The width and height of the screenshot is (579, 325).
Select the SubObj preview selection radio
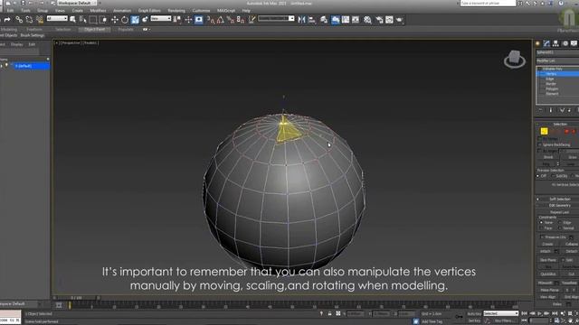[x=554, y=176]
